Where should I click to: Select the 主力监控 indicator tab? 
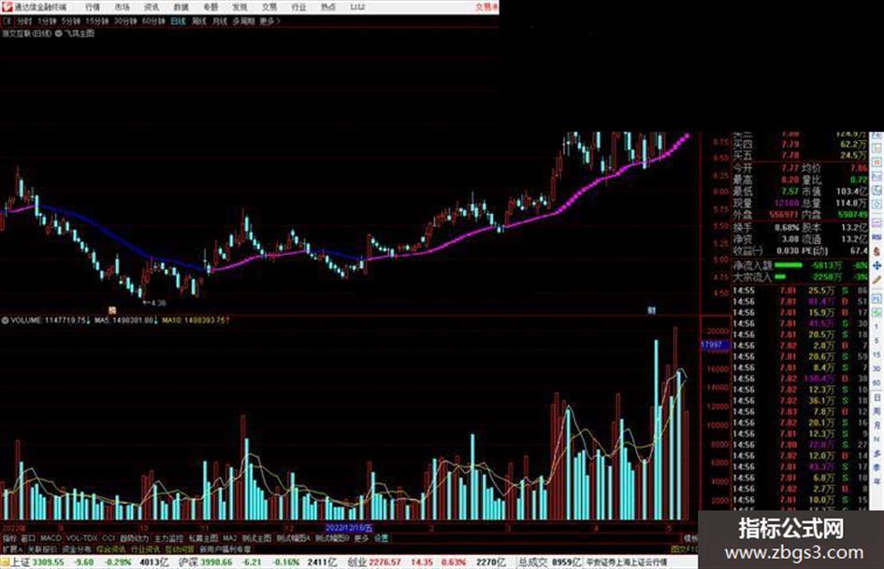point(168,538)
